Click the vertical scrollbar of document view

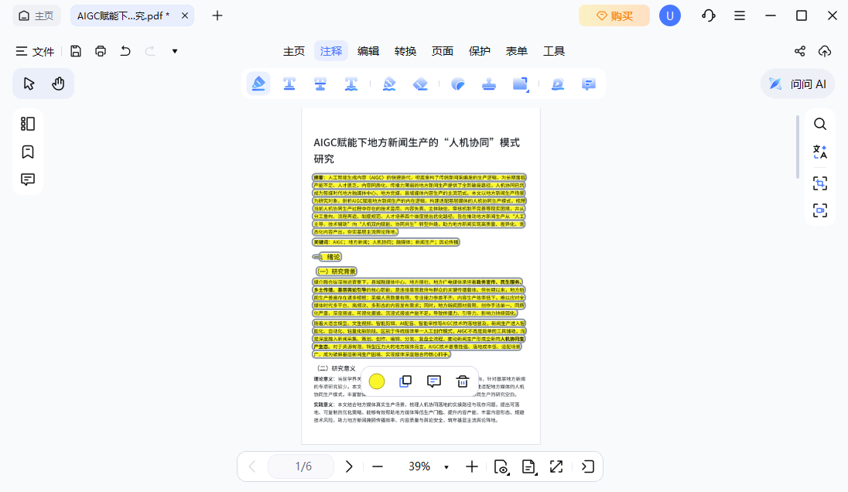pos(798,146)
